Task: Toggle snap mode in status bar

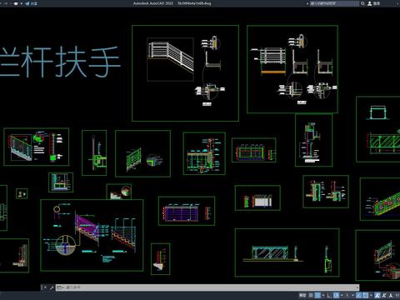Action: point(317,295)
